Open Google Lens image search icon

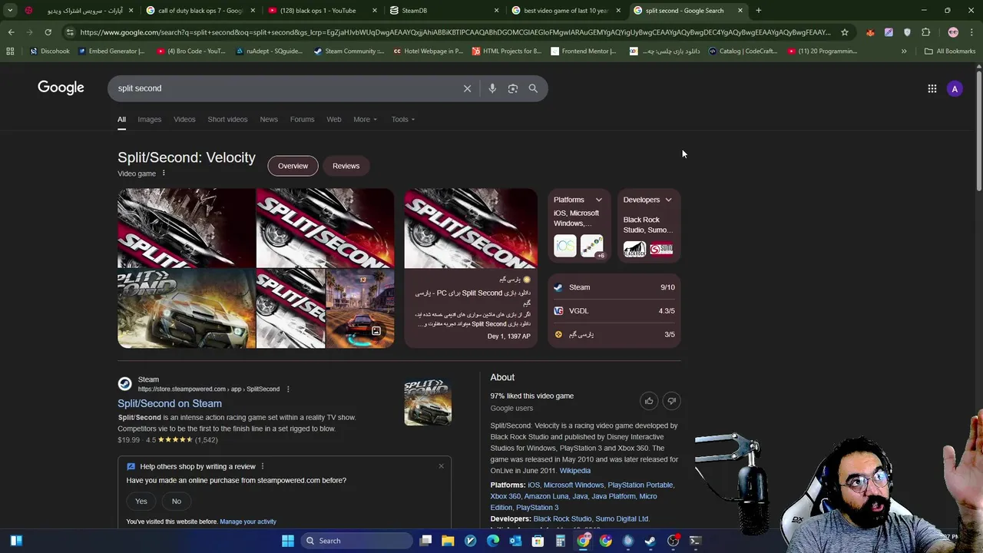point(513,88)
